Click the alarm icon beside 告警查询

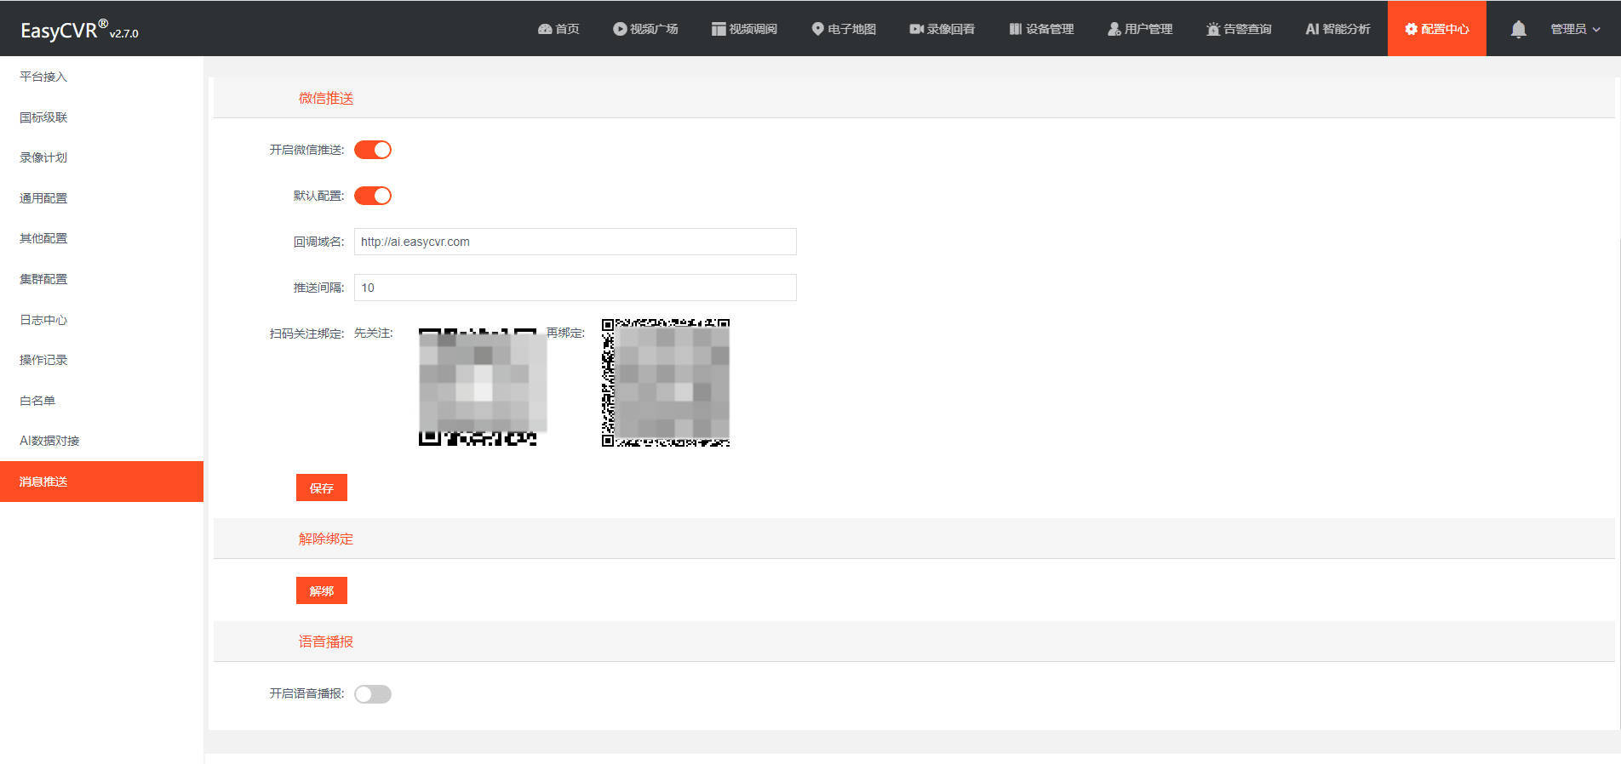[1213, 29]
